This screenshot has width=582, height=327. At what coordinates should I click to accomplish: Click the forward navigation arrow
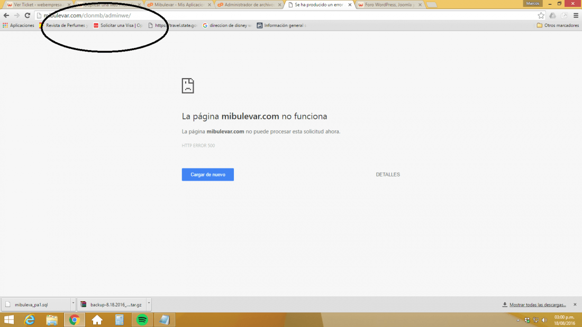coord(17,15)
